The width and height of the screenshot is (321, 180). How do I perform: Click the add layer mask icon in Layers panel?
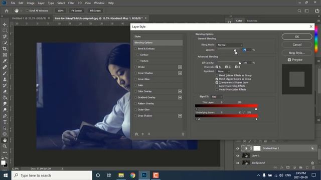[x=288, y=167]
